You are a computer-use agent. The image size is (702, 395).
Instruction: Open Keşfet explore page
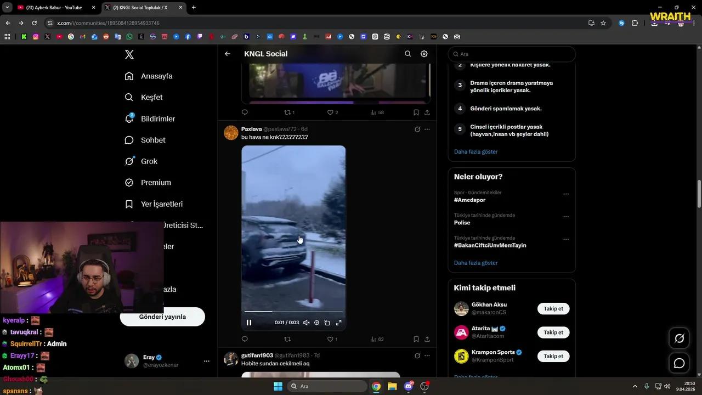click(x=144, y=97)
